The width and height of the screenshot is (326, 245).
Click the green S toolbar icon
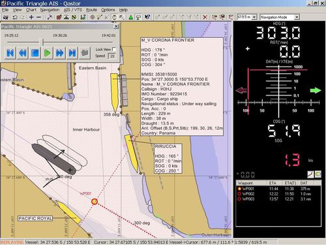(74, 17)
